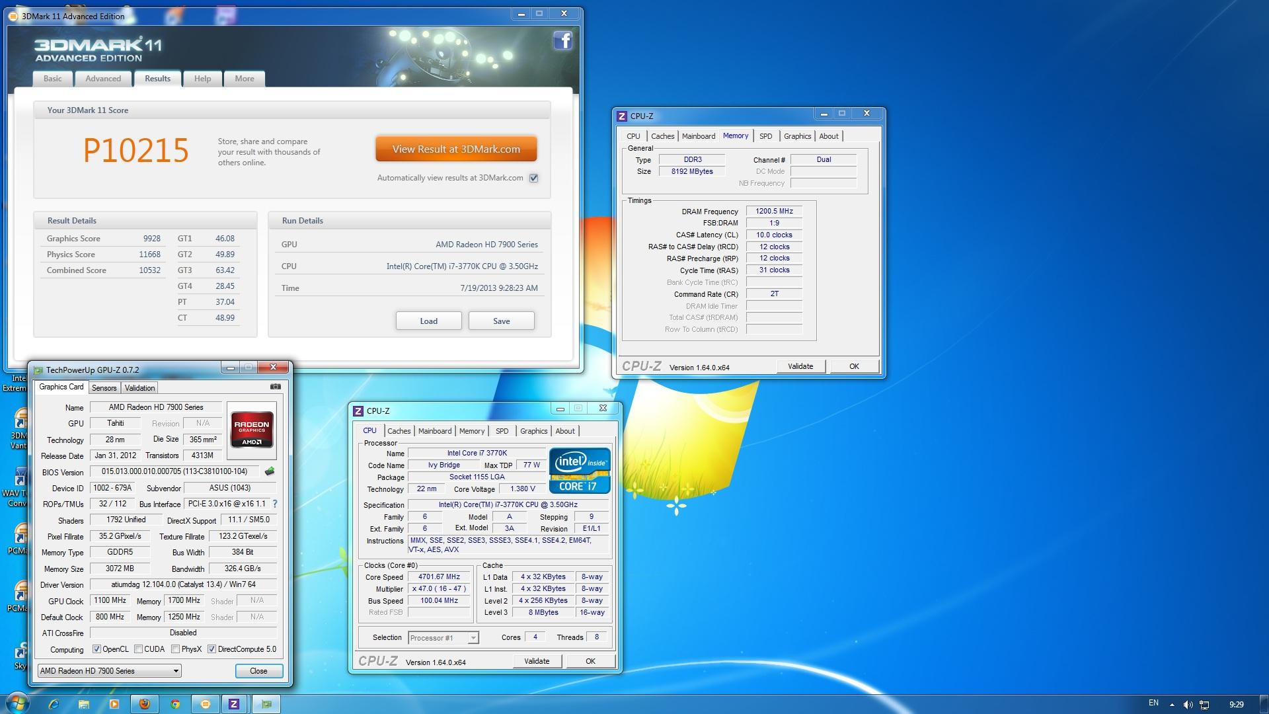Click lower CPU-Z title bar Z icon
The image size is (1269, 714).
pos(358,411)
